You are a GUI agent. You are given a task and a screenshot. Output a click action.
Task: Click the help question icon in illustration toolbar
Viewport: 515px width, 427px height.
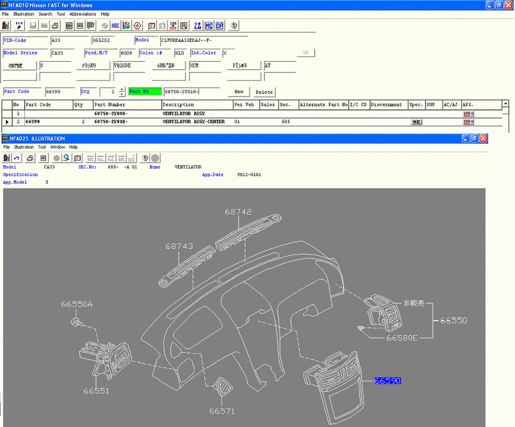click(x=145, y=159)
